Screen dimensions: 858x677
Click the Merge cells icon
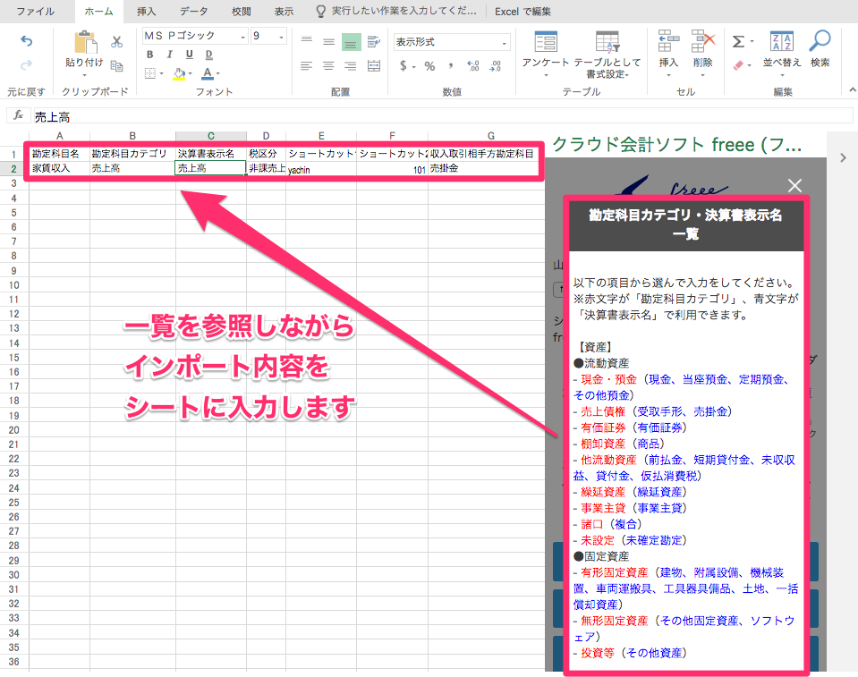[374, 66]
